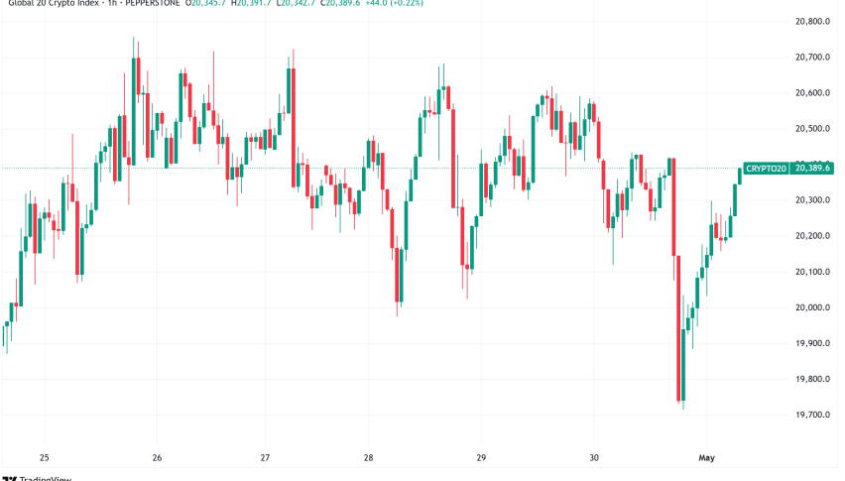The image size is (845, 481).
Task: Click the current price tag 20,389.6
Action: (811, 169)
